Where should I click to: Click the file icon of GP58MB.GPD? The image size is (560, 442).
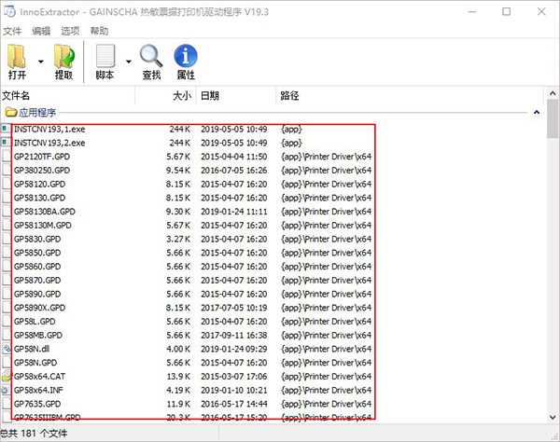pos(7,335)
